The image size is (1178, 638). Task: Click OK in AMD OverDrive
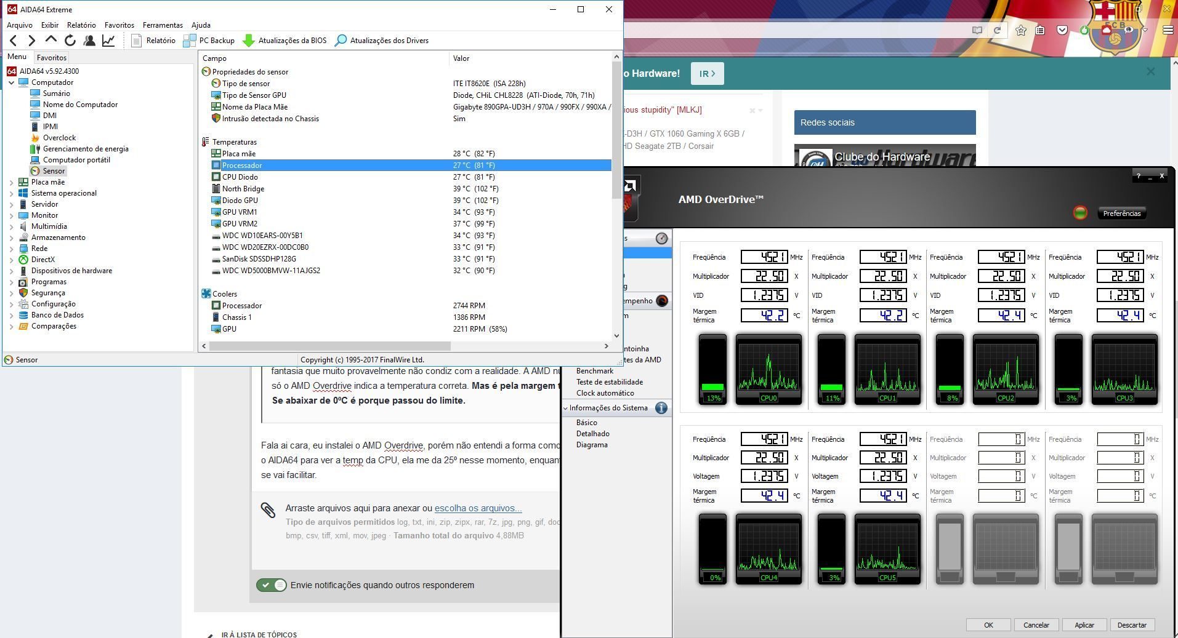[x=988, y=625]
